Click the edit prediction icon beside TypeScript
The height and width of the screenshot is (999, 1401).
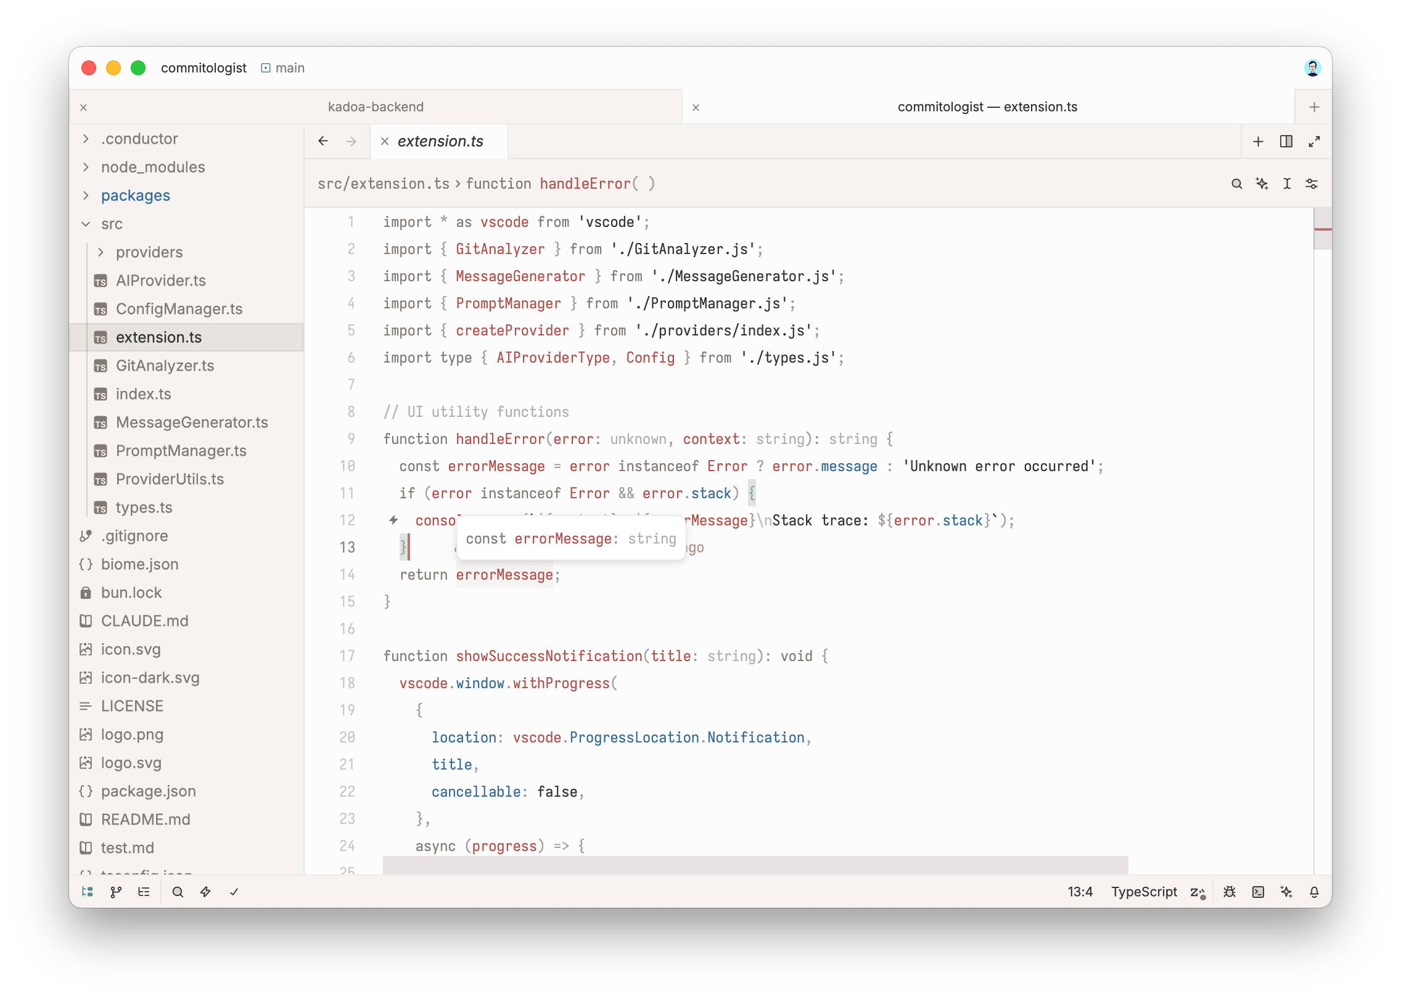pos(1198,892)
